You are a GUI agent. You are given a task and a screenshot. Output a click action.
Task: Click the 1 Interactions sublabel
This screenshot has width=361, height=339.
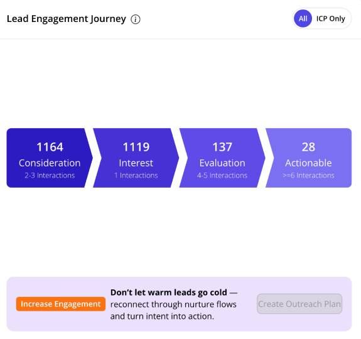(136, 175)
